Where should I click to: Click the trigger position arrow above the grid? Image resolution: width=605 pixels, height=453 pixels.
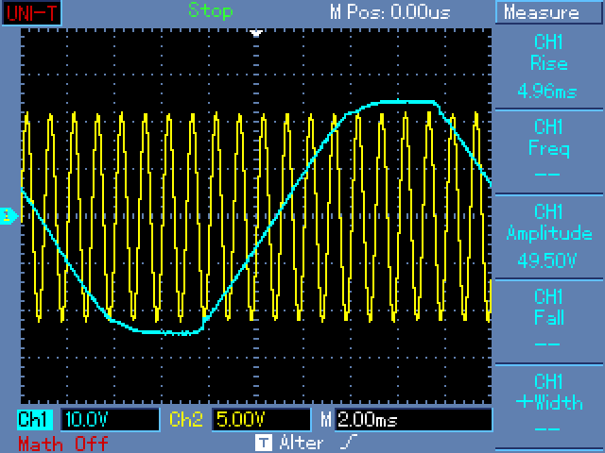pyautogui.click(x=256, y=33)
